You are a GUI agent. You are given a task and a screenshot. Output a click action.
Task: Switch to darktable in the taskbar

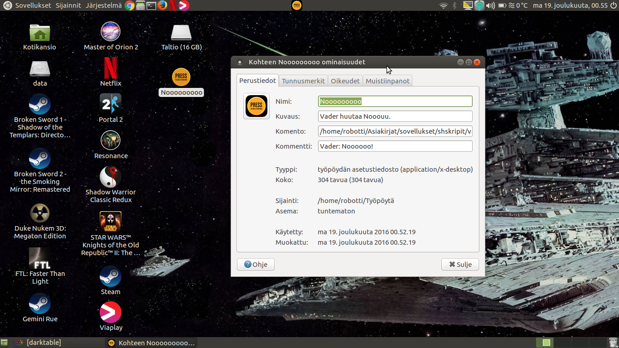44,343
